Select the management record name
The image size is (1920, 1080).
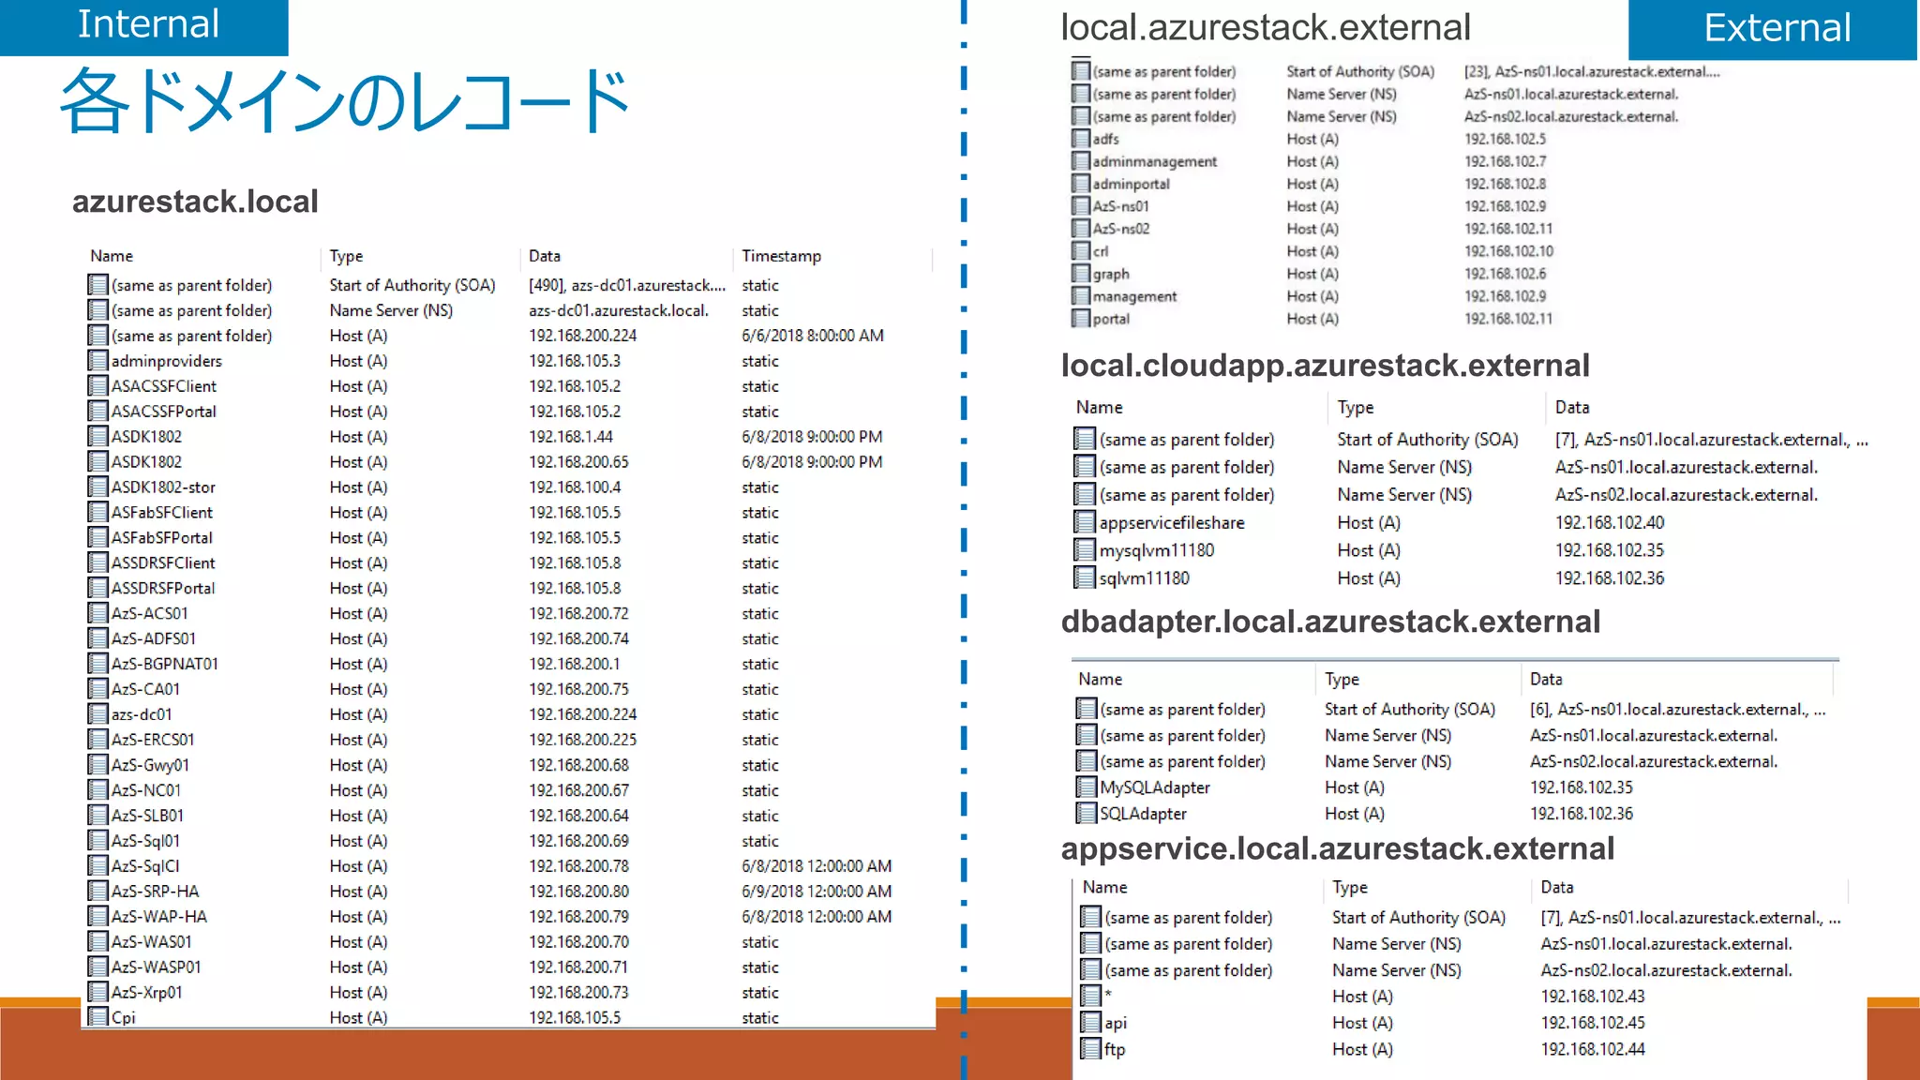point(1133,296)
